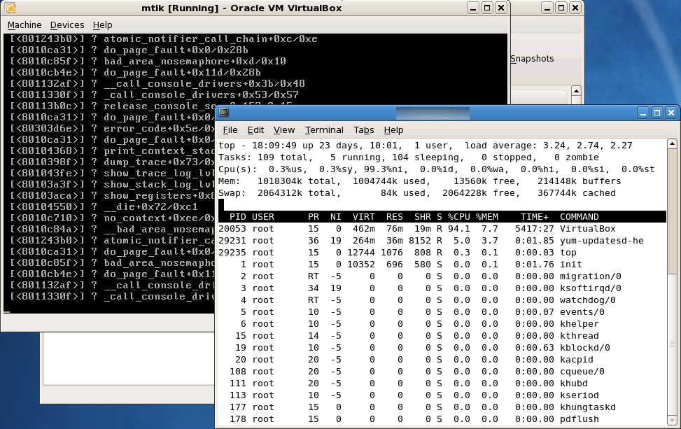
Task: Click the events/0 process name
Action: tap(582, 312)
